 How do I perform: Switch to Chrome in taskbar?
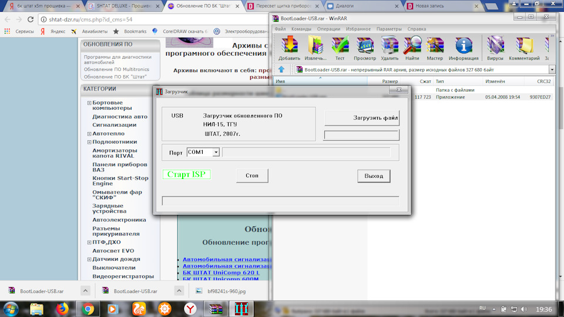88,309
